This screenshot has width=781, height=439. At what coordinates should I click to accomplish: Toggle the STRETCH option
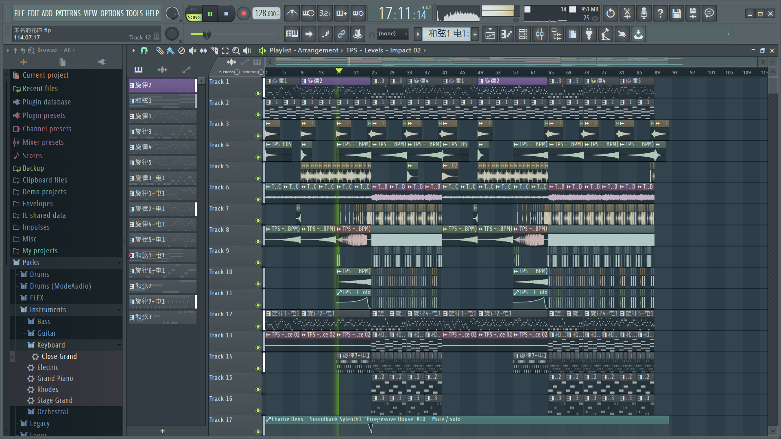(261, 72)
